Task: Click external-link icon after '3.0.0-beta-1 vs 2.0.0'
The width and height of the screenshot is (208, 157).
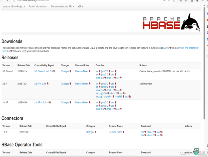Action: tap(54, 71)
